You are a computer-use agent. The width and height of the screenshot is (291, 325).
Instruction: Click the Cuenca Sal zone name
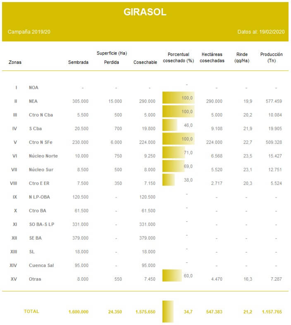41,265
